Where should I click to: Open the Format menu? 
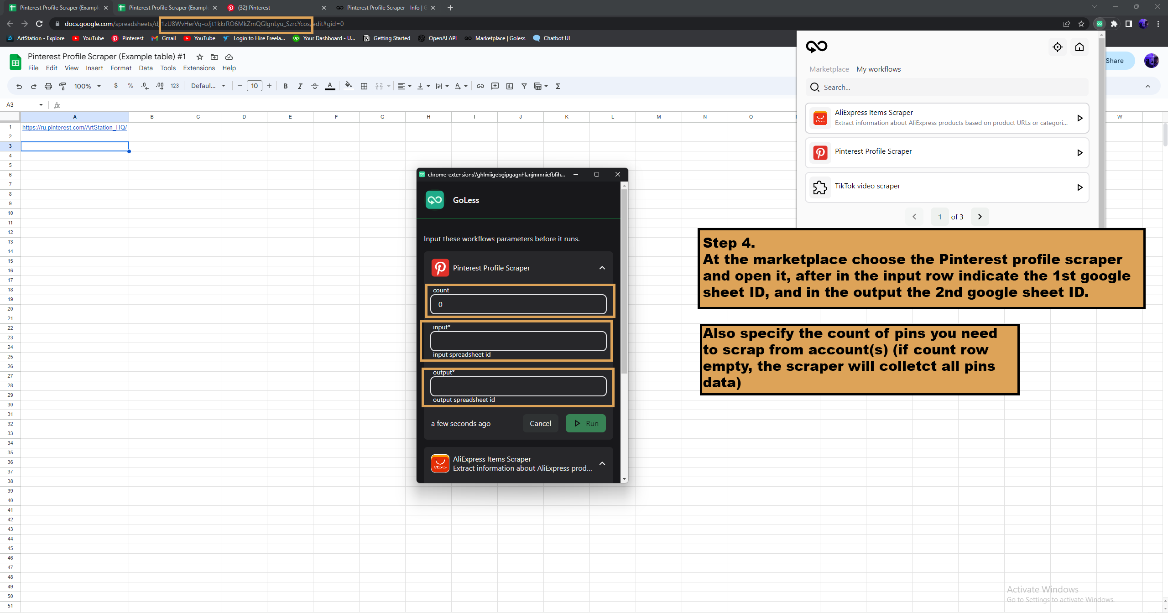point(121,68)
